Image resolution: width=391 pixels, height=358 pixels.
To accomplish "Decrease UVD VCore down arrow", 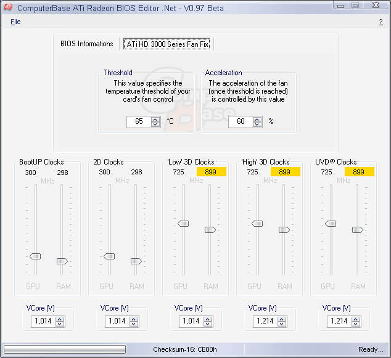I will pyautogui.click(x=356, y=324).
